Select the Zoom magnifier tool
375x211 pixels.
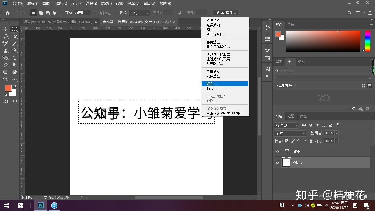[x=5, y=79]
